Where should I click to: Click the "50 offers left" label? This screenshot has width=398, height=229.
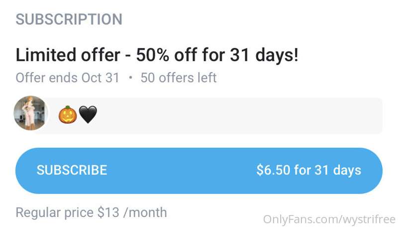(x=179, y=78)
